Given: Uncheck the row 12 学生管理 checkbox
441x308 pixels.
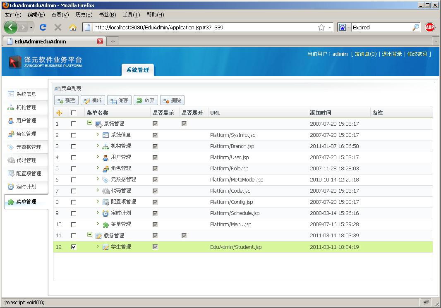Looking at the screenshot, I should [x=74, y=247].
